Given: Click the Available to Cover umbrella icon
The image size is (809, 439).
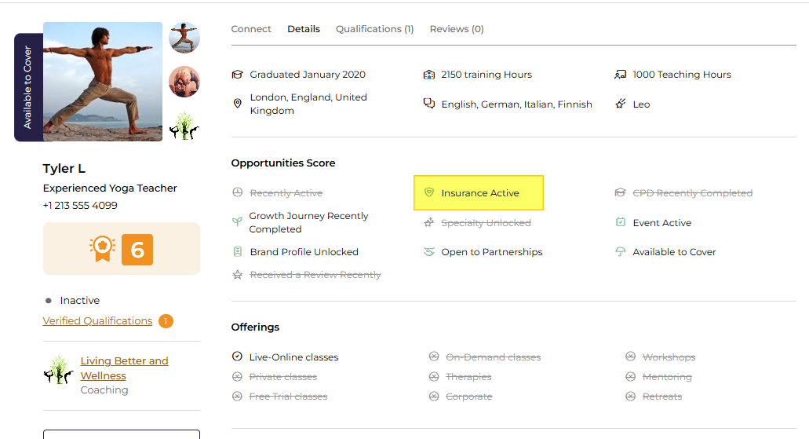Looking at the screenshot, I should 620,251.
